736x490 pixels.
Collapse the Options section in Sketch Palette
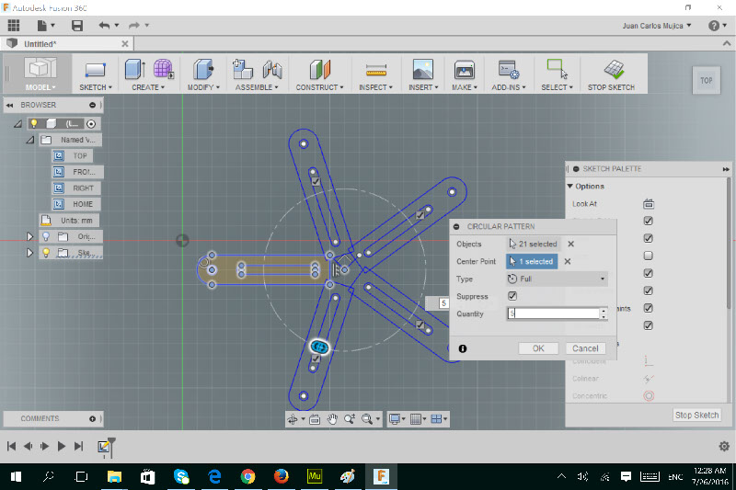(x=569, y=186)
